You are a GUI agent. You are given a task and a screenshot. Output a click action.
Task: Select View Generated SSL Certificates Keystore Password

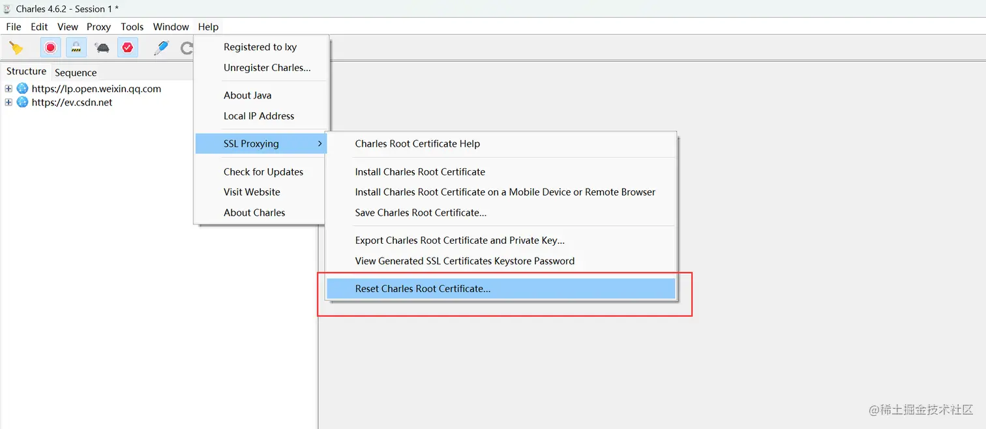501,261
